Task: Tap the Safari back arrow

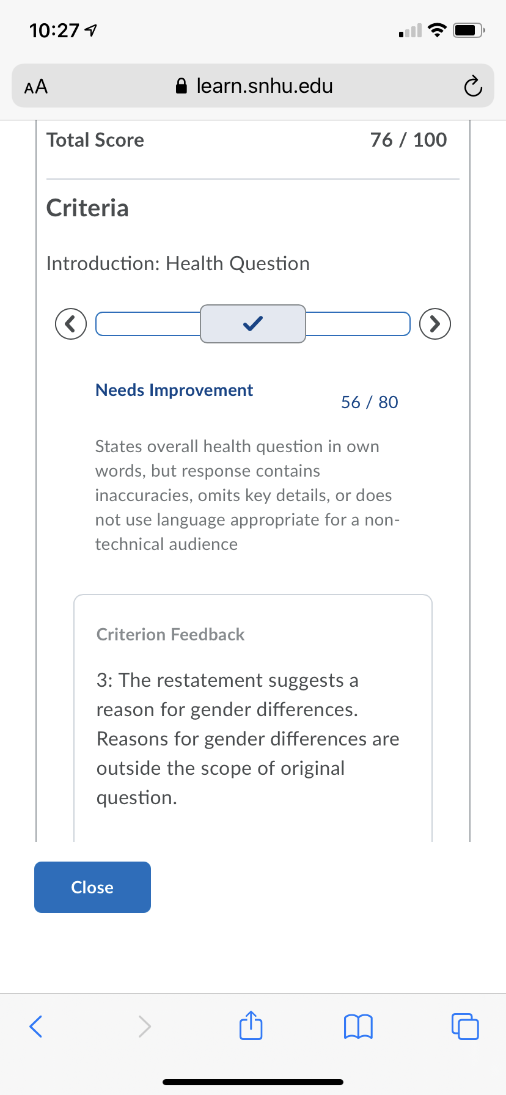Action: tap(36, 1026)
